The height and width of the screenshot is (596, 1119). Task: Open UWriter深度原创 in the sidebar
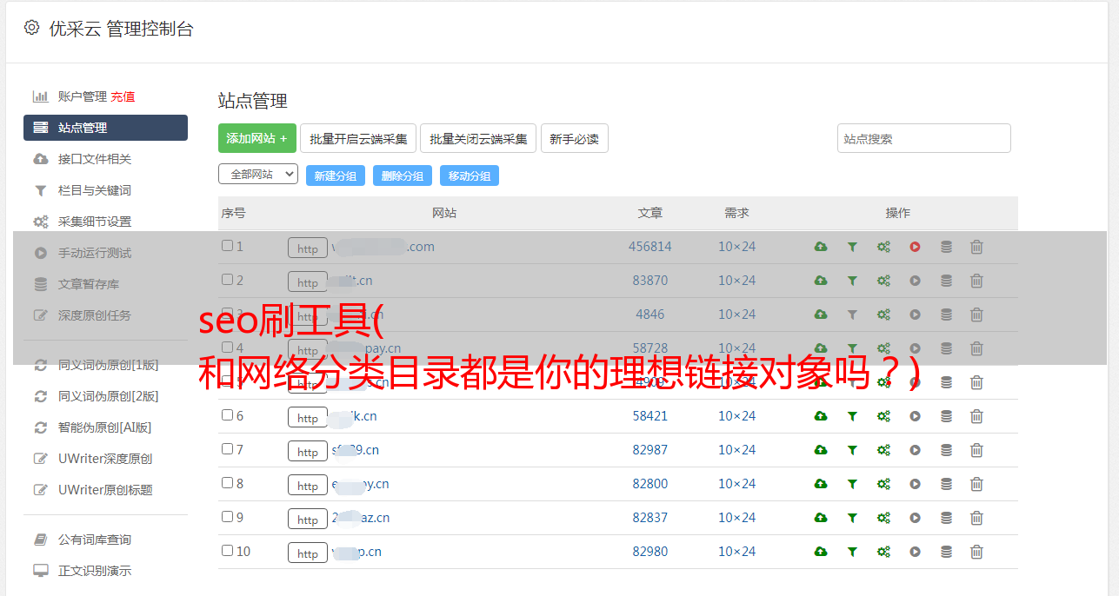pyautogui.click(x=105, y=459)
